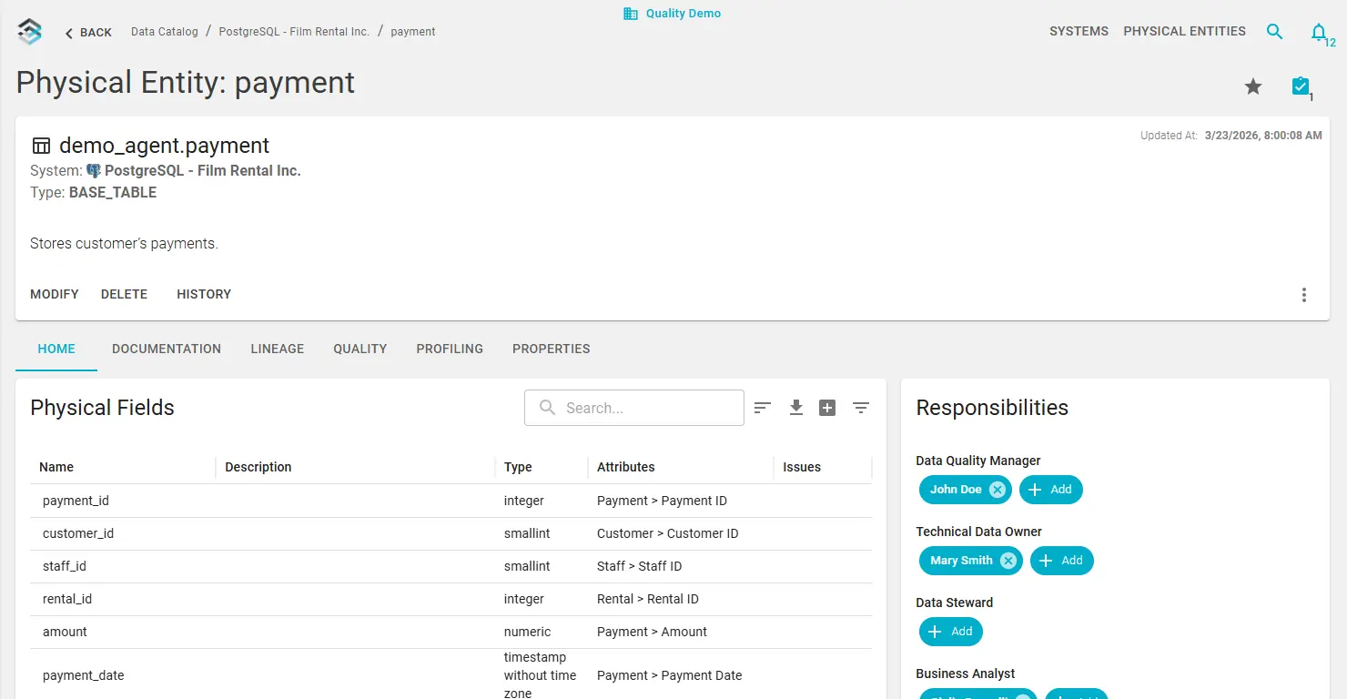Open the Quality tab

coord(360,349)
